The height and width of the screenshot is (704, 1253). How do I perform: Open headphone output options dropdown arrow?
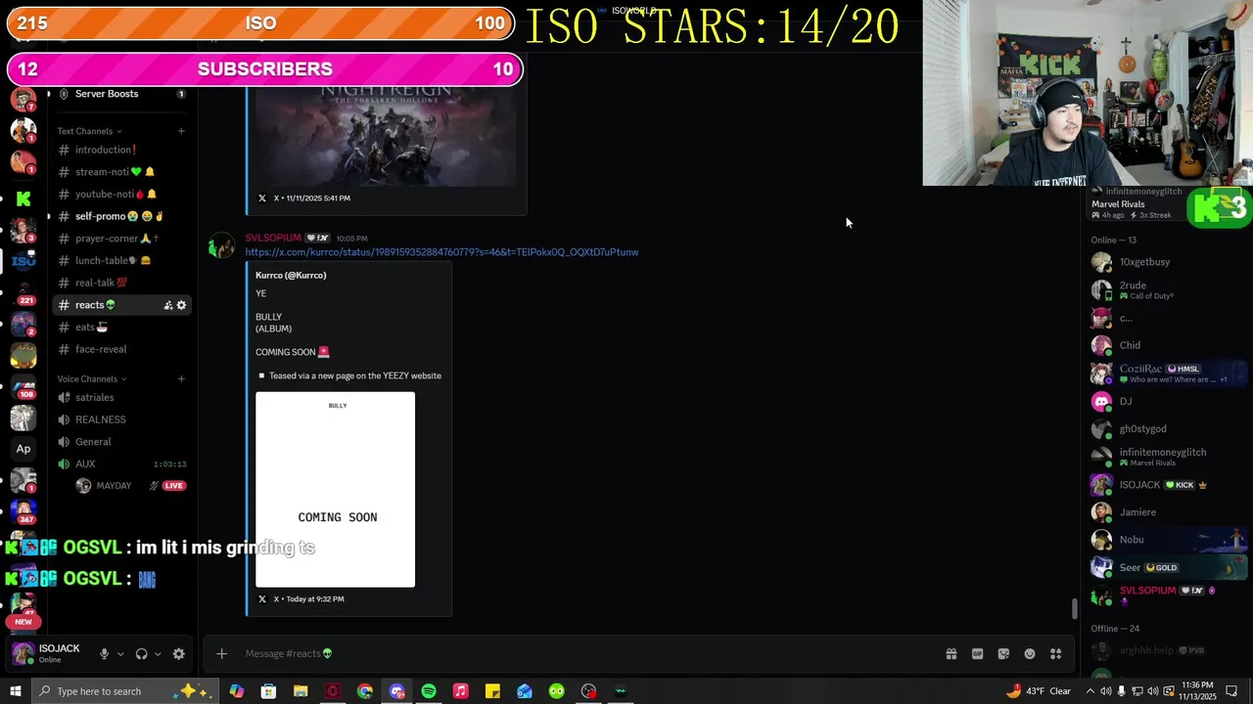[158, 654]
